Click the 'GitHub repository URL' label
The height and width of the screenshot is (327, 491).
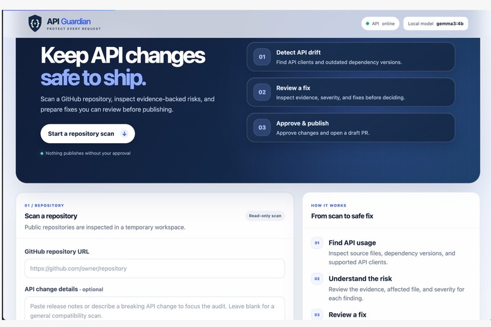tap(57, 251)
